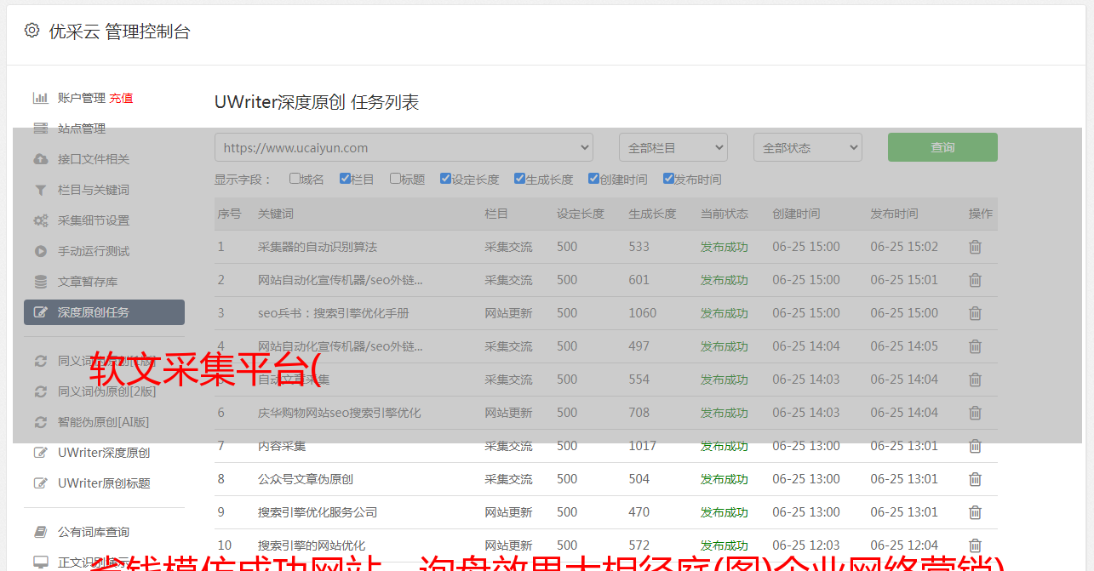Screen dimensions: 1094x571
Task: Uncheck the 创建时间 field checkbox
Action: 593,179
